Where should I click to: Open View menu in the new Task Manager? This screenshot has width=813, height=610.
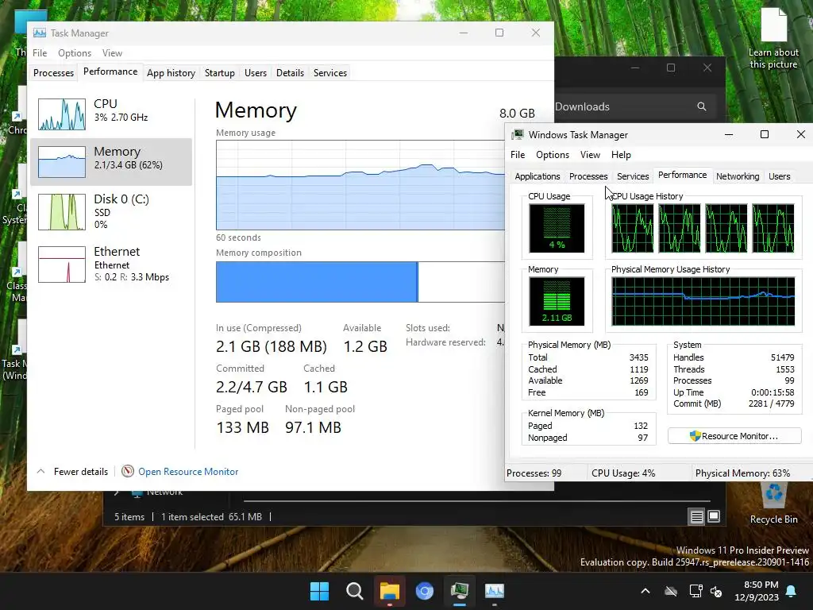tap(112, 53)
